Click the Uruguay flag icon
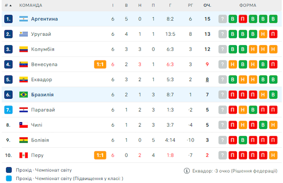The width and height of the screenshot is (283, 183). (23, 34)
